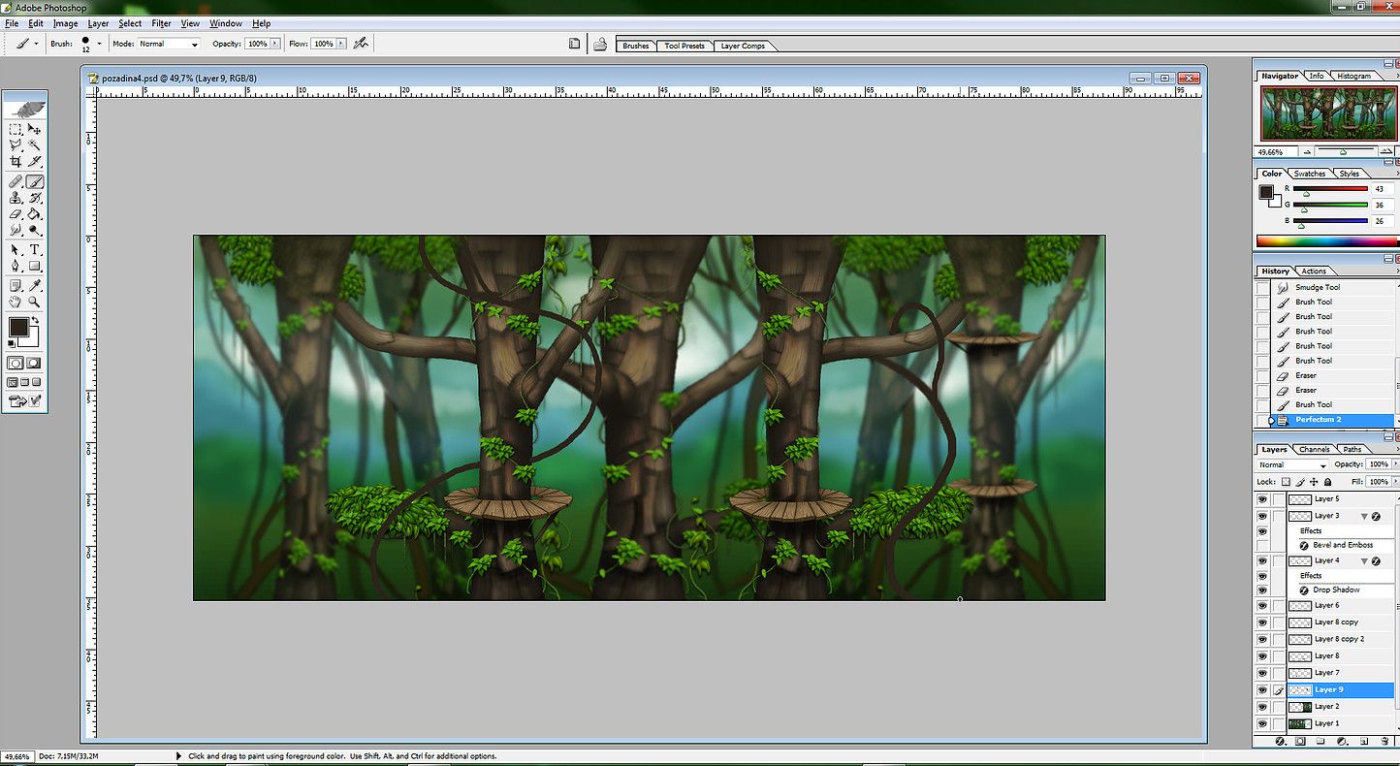Select the Dodge tool
The width and height of the screenshot is (1400, 766).
pyautogui.click(x=34, y=231)
